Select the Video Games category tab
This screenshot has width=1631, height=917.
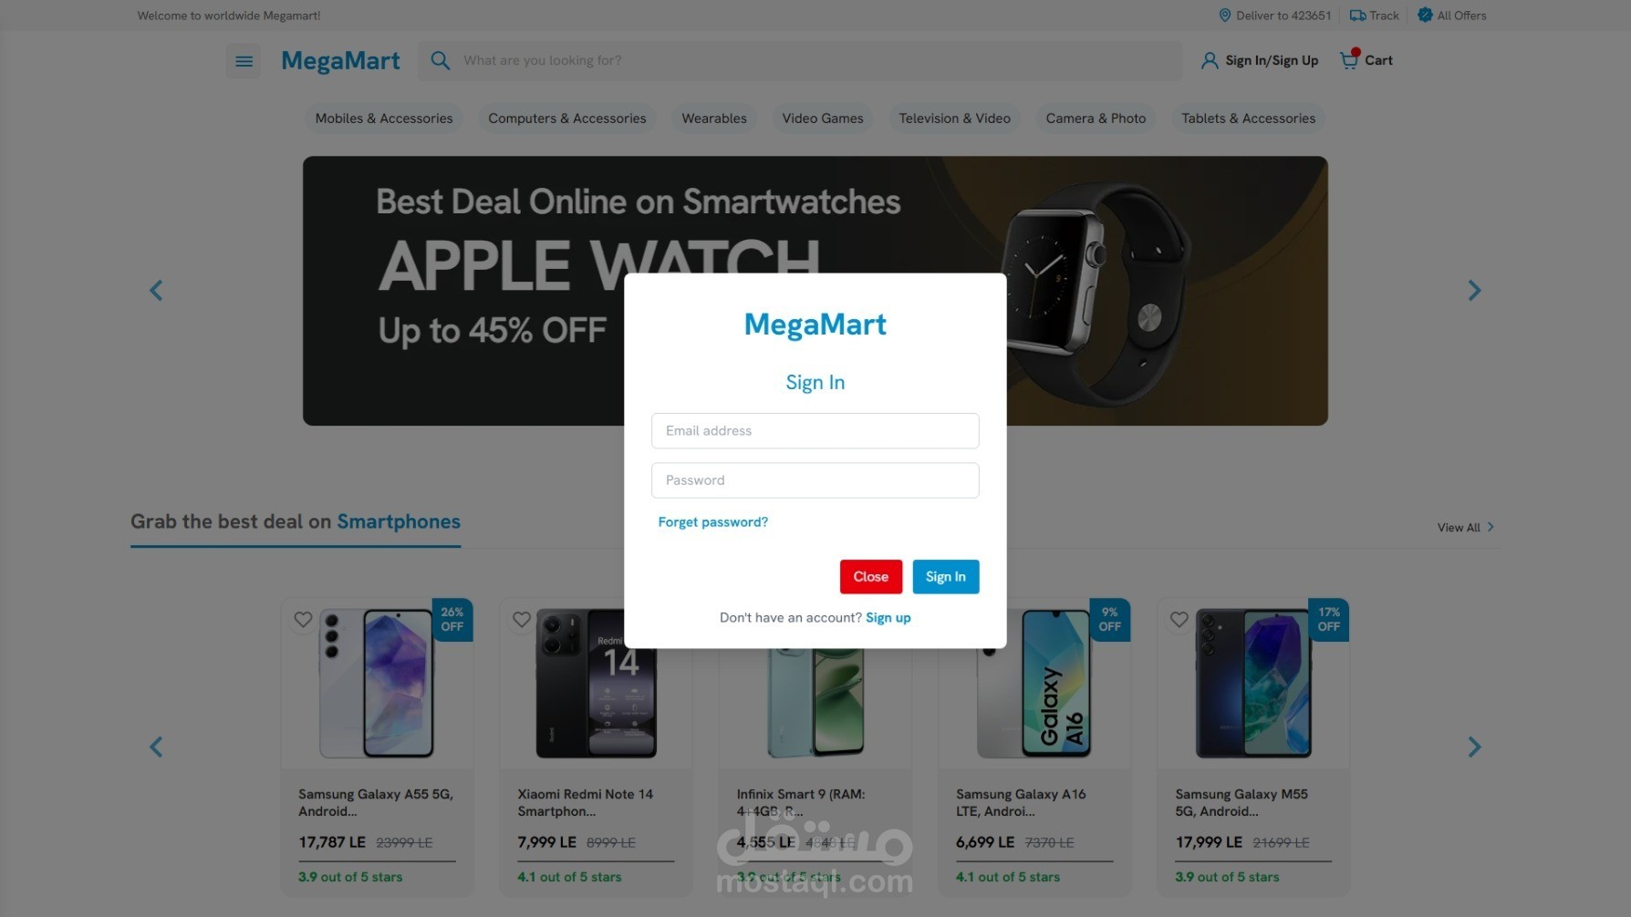point(823,118)
